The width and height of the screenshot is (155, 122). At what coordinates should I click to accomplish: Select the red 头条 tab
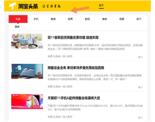point(18,19)
